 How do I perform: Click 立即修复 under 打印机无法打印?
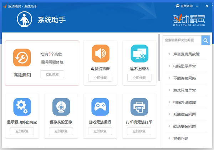pyautogui.click(x=139, y=131)
